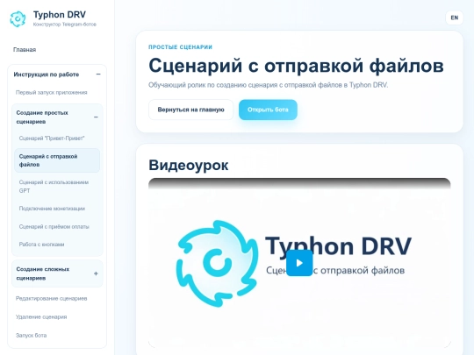474x355 pixels.
Task: Open Сценарий с приёмом оплаты lesson
Action: click(54, 226)
